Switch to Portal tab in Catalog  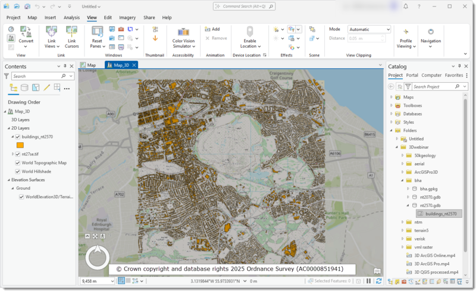(x=412, y=76)
